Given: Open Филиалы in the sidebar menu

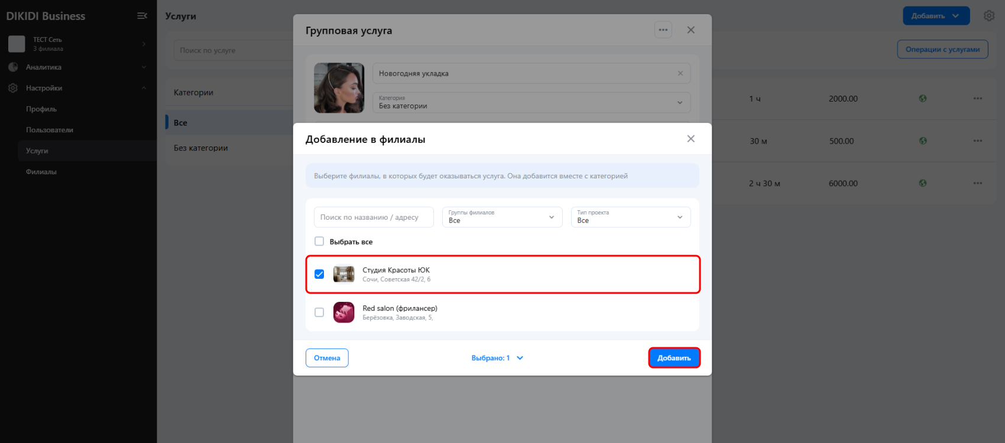Looking at the screenshot, I should click(41, 172).
